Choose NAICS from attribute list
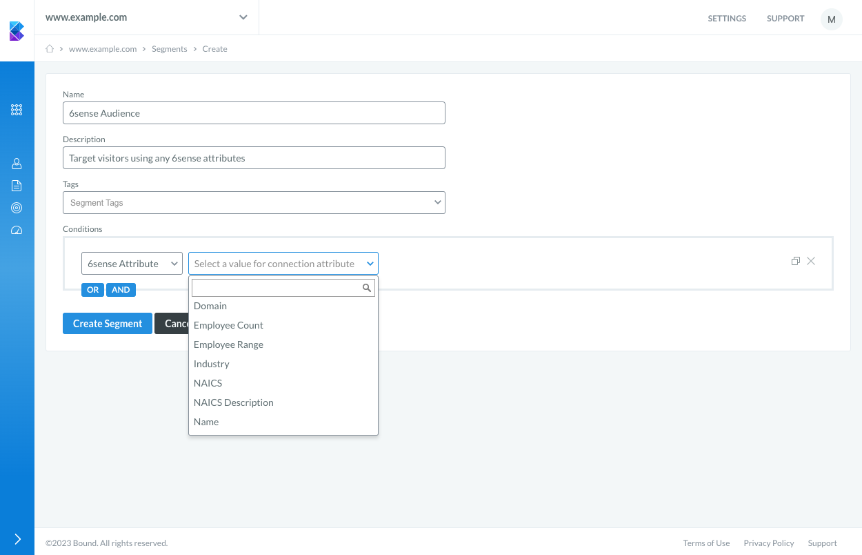The image size is (862, 555). point(283,383)
